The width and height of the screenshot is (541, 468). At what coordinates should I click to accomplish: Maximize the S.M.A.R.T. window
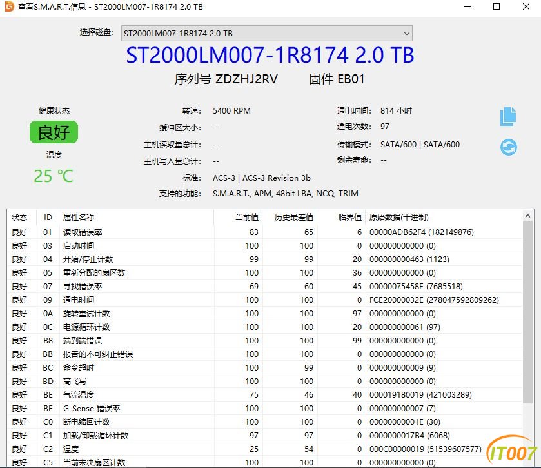[497, 6]
